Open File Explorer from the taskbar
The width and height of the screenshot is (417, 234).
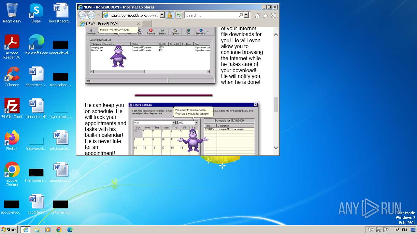pyautogui.click(x=37, y=229)
